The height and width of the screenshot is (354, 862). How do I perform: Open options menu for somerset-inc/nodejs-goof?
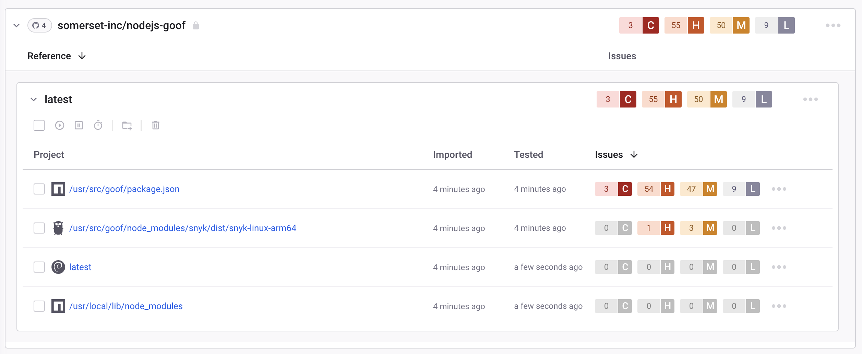click(x=833, y=25)
